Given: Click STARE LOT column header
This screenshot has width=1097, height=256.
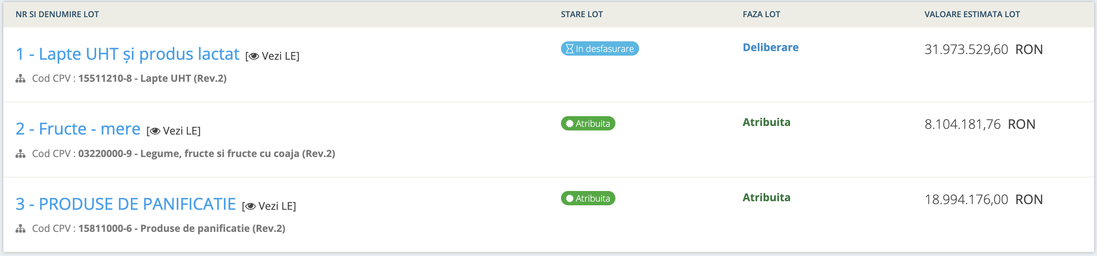Looking at the screenshot, I should point(581,14).
